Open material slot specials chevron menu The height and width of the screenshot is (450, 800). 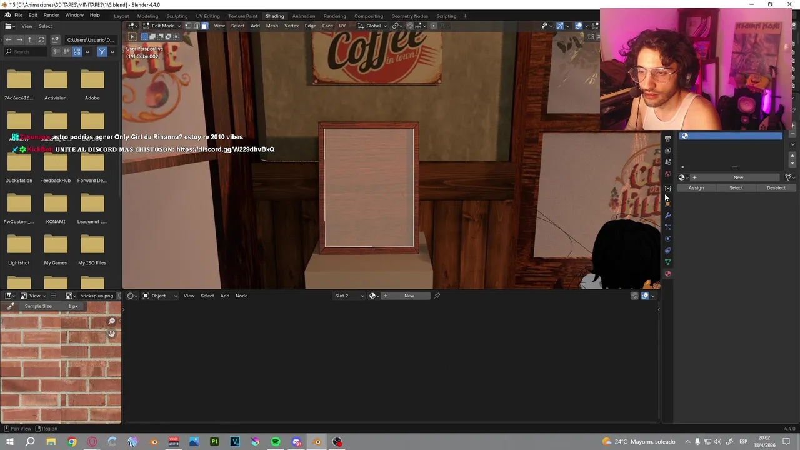tap(792, 144)
